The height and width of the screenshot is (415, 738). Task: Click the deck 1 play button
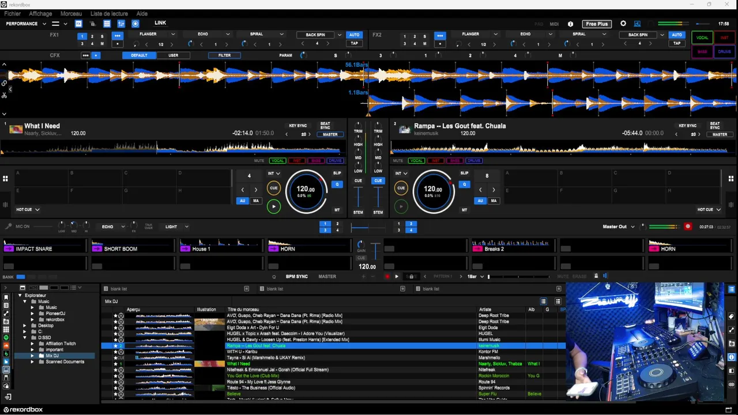(x=274, y=206)
